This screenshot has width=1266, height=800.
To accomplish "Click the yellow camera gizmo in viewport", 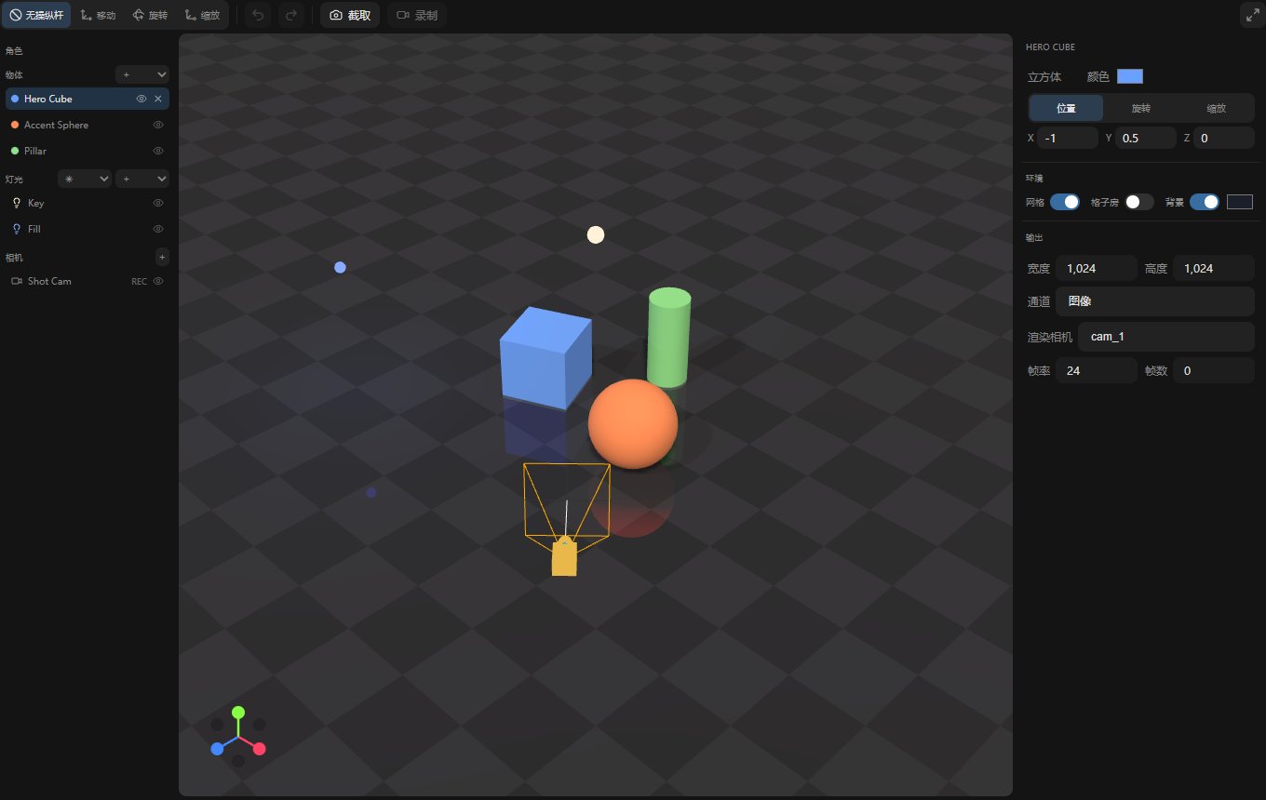I will [564, 558].
